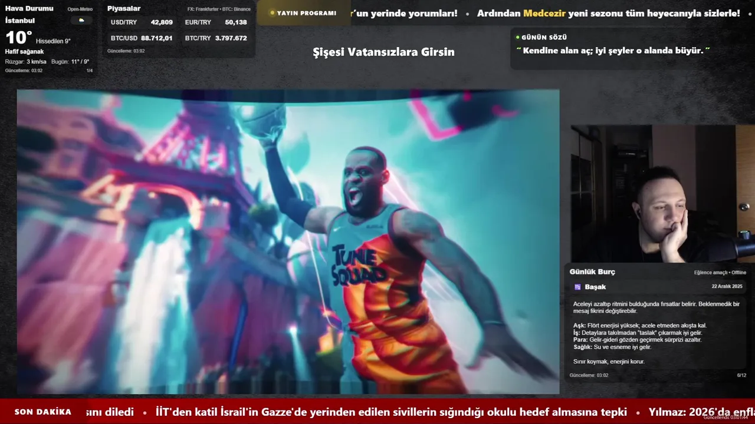Click the yellow dot before Yayın Programı

click(x=272, y=13)
